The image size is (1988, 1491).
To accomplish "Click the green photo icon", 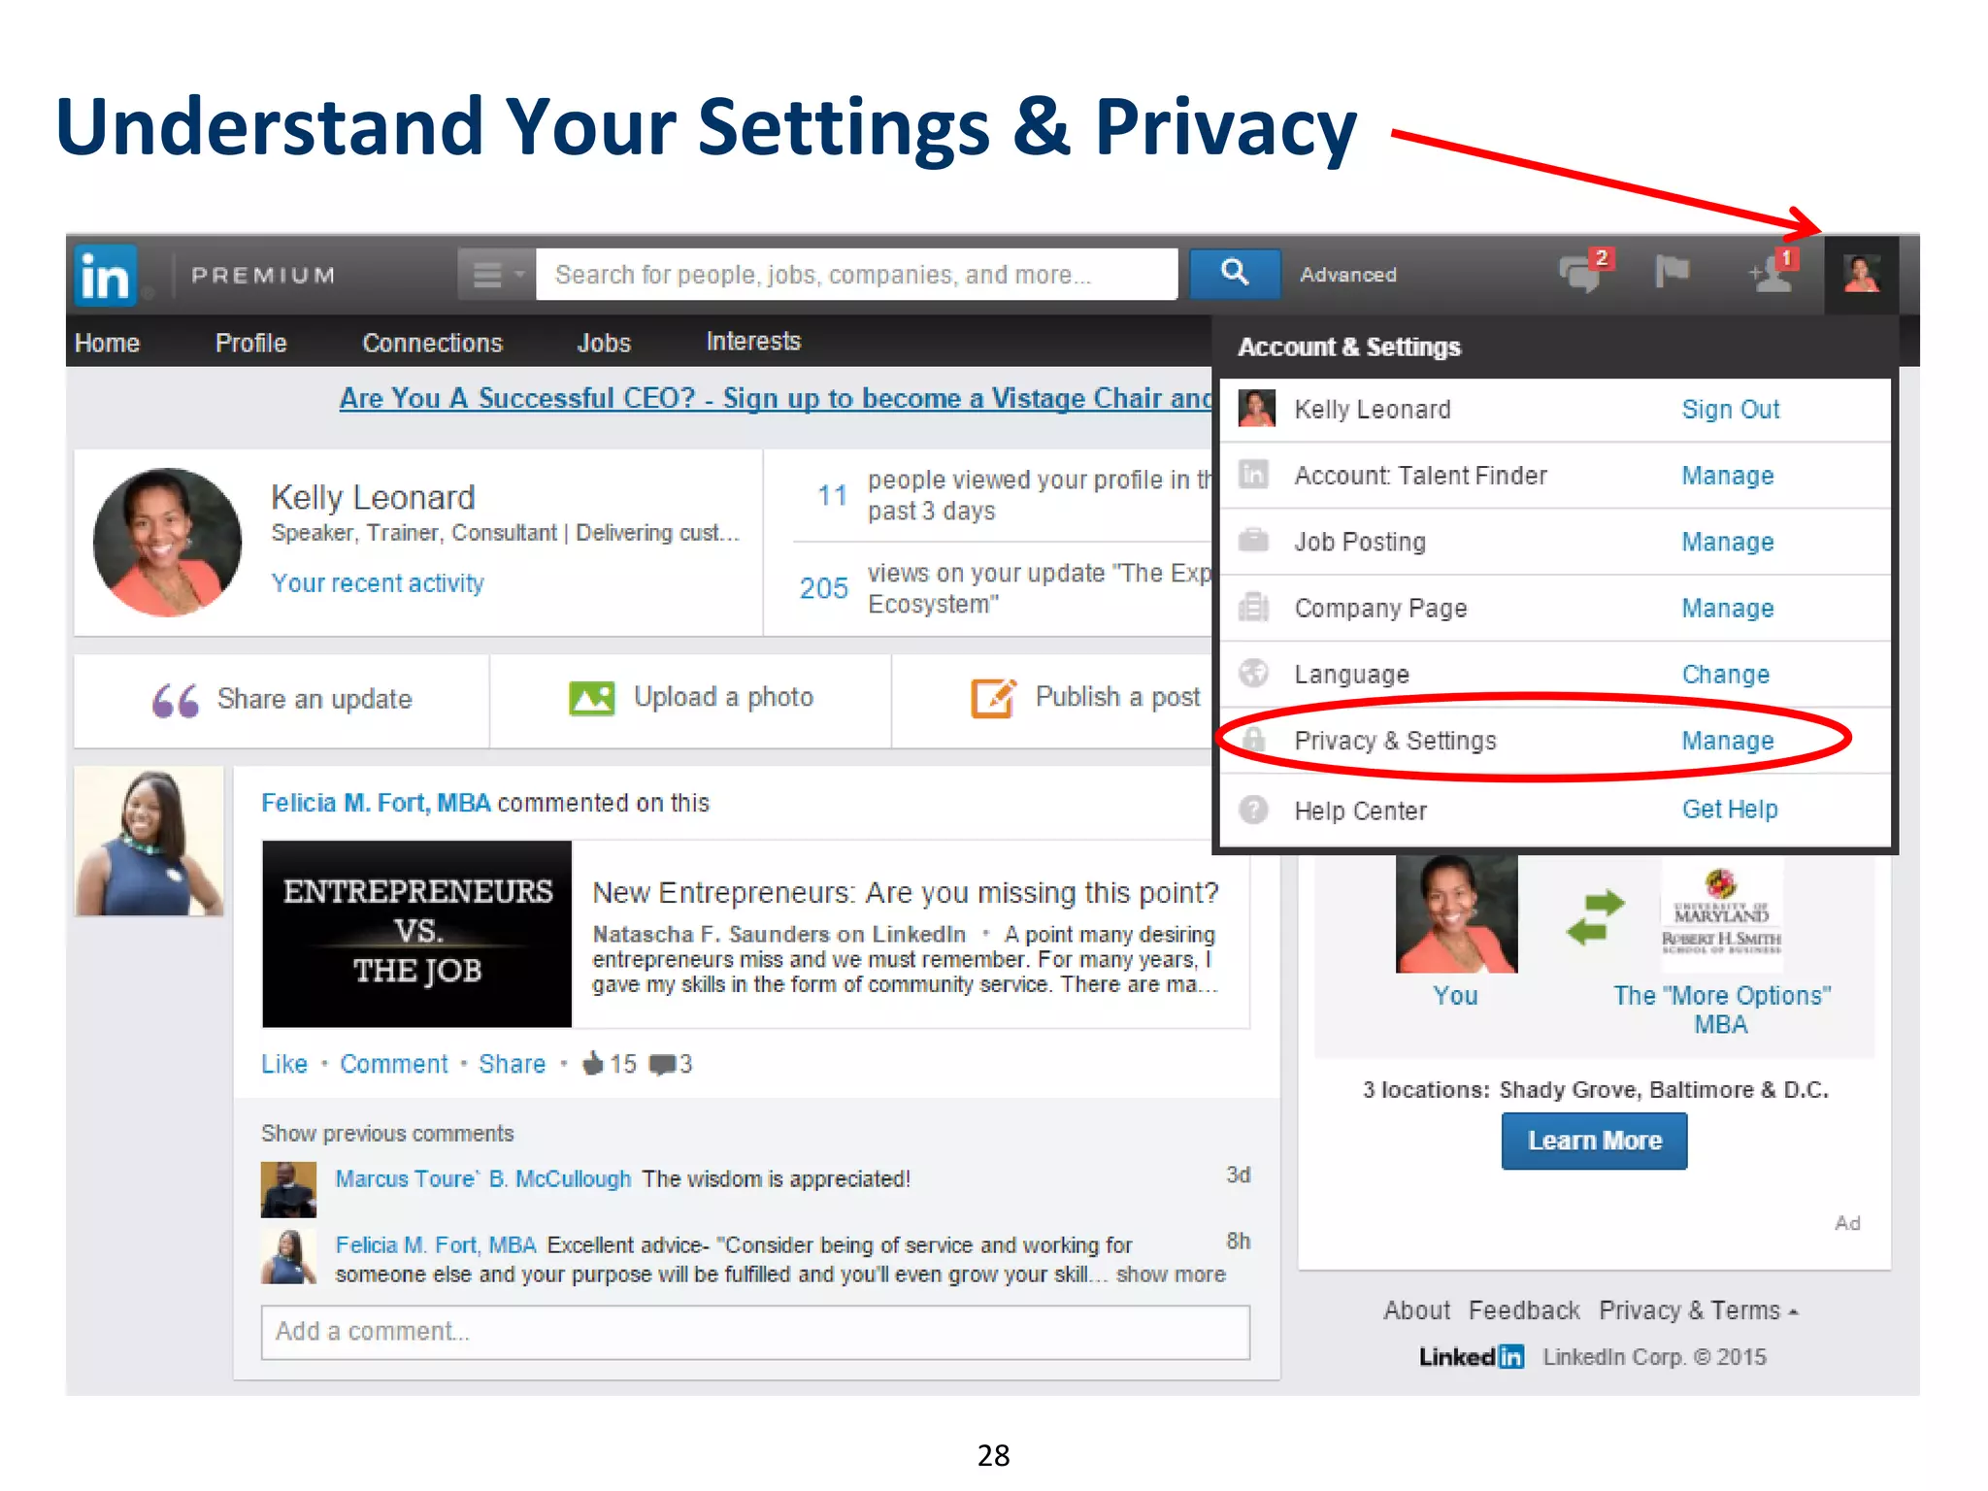I will tap(592, 698).
